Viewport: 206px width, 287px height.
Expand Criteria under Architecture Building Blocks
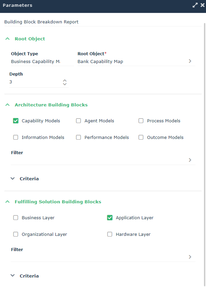[13, 179]
